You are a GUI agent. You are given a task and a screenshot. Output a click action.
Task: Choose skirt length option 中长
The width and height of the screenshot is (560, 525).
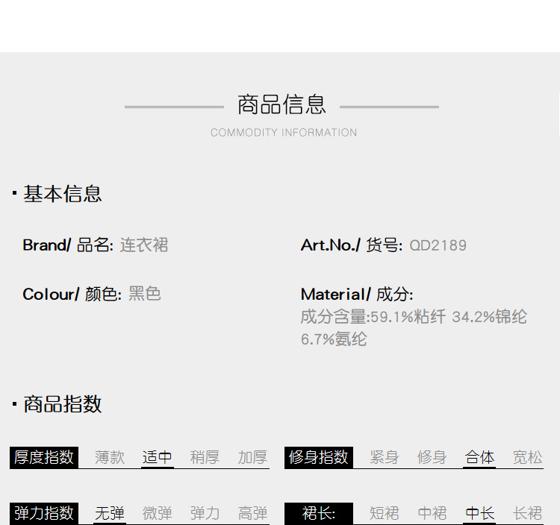pyautogui.click(x=479, y=514)
